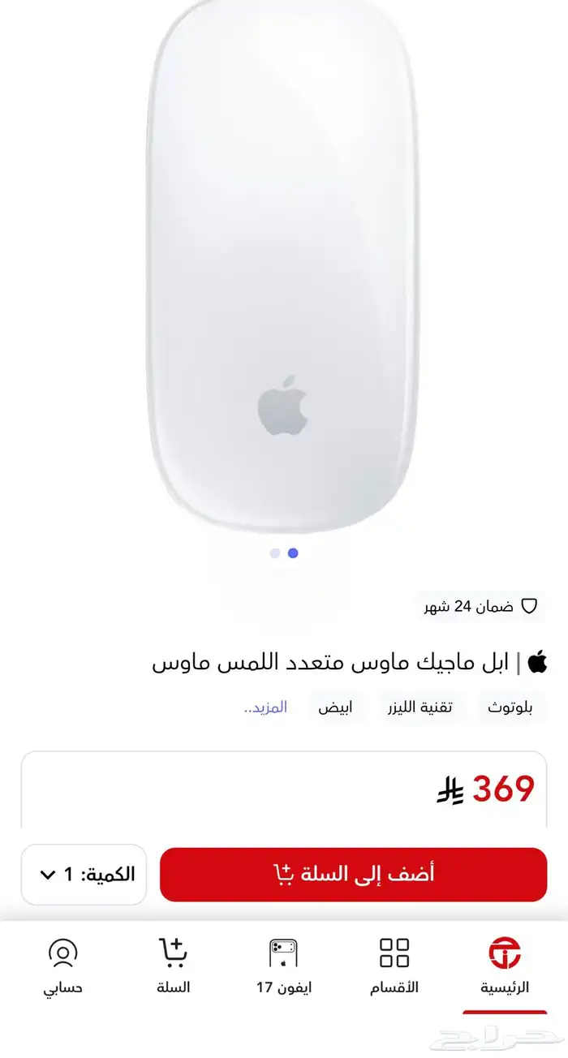Select the first image carousel dot
This screenshot has height=1058, width=568.
pyautogui.click(x=275, y=553)
